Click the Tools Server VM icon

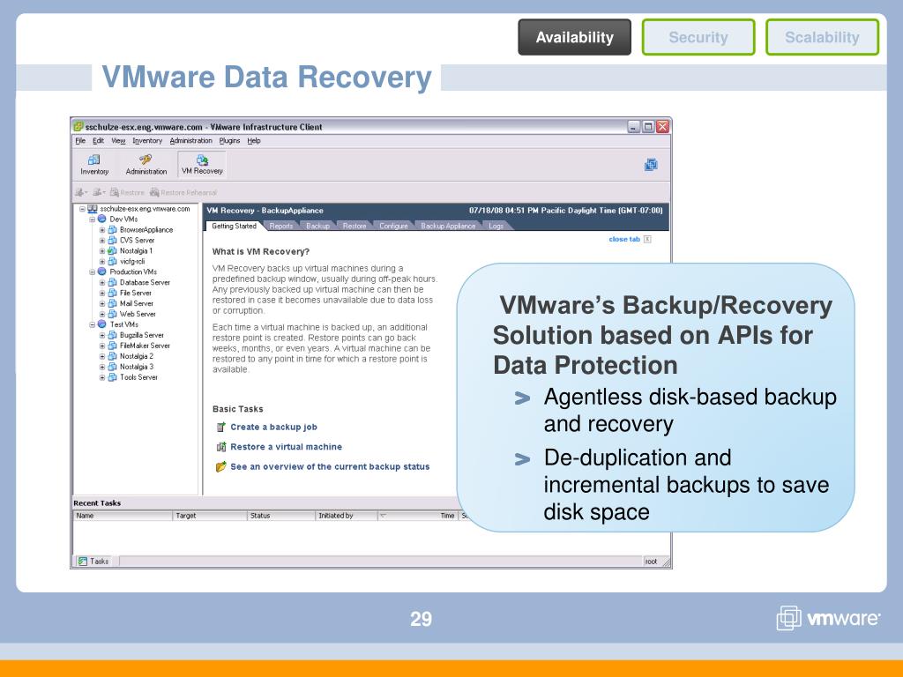point(112,377)
